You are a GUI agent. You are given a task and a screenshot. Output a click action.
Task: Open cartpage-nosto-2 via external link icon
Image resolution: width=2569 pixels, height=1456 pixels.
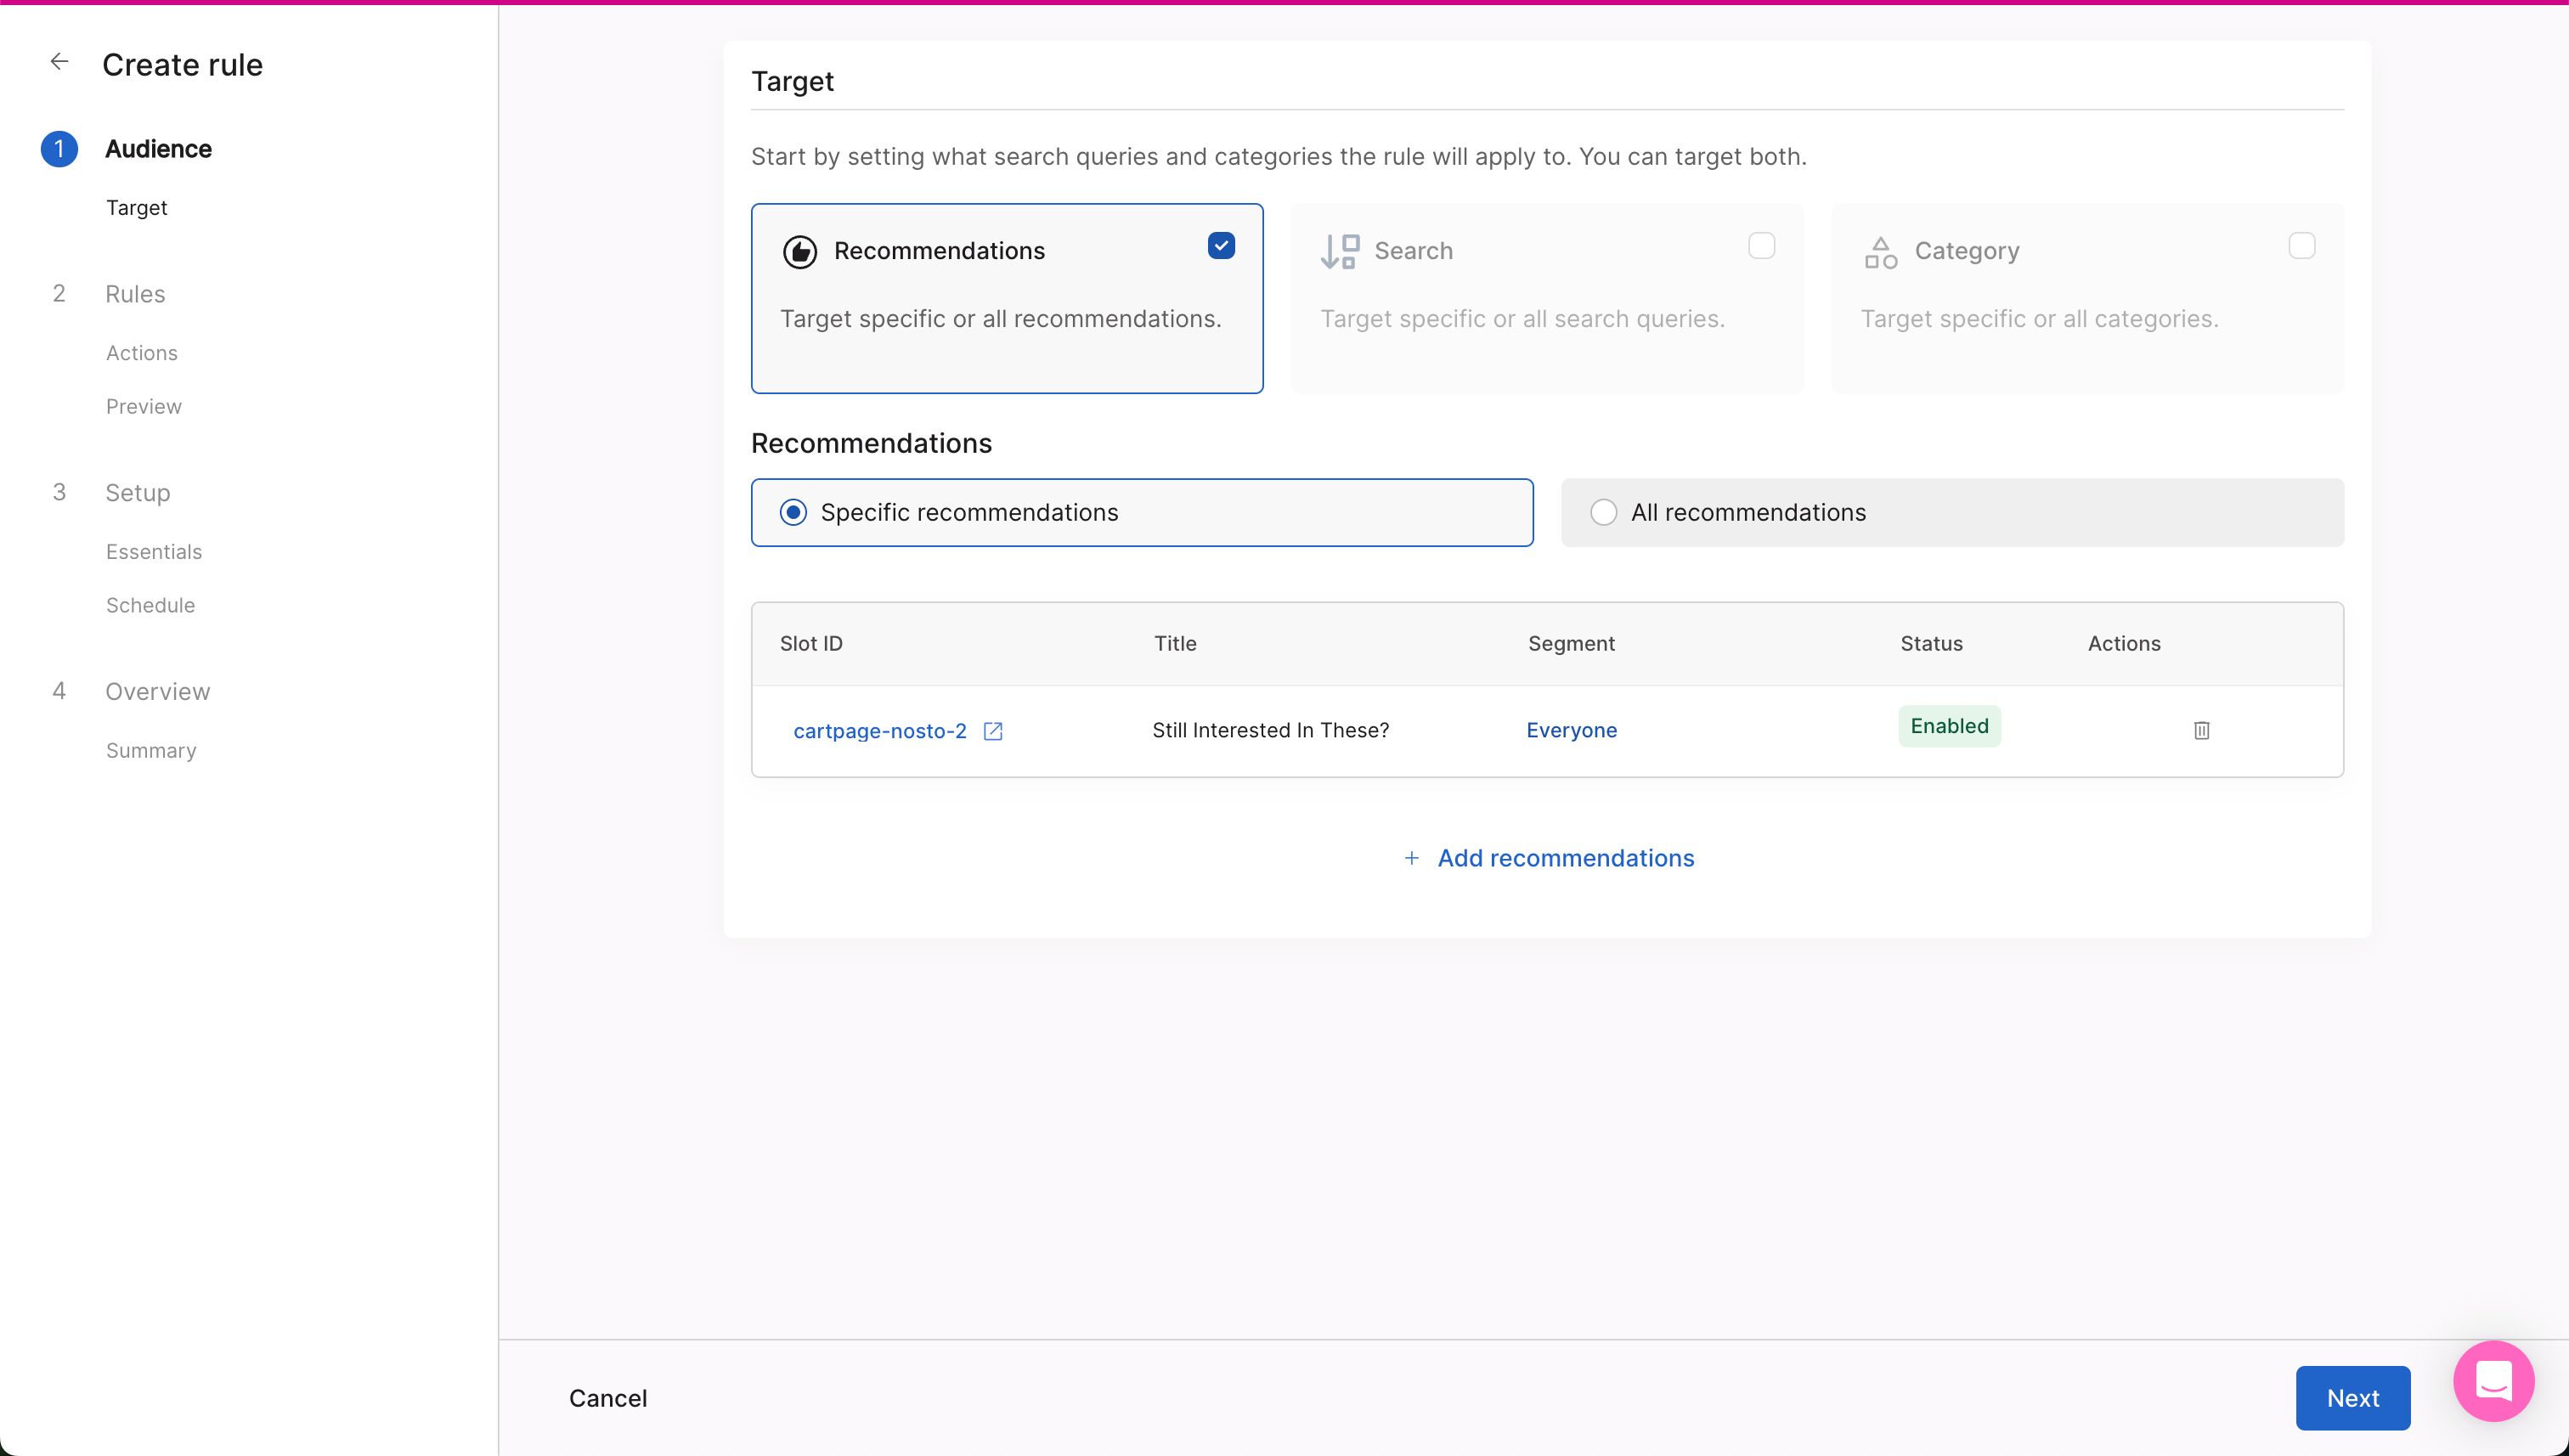click(992, 731)
